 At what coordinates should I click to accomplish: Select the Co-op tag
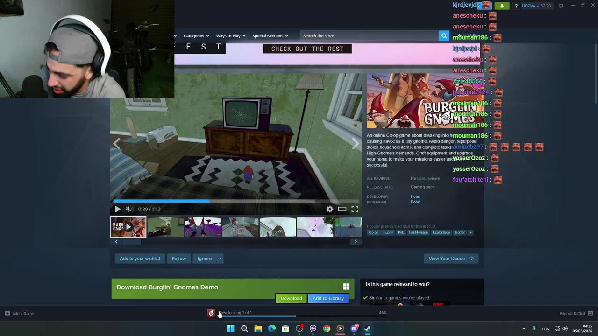374,232
